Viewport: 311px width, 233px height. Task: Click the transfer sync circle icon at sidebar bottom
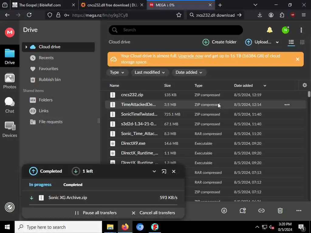coord(10,207)
